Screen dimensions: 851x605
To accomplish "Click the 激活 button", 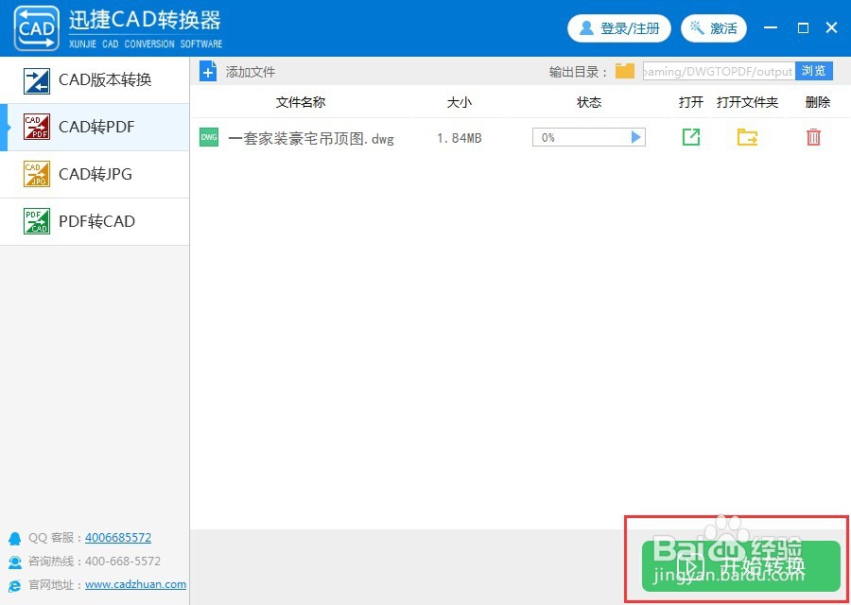I will click(x=714, y=27).
